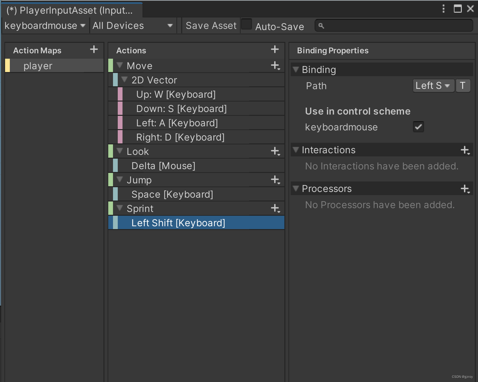Maximize the input asset window
The image size is (478, 382).
(x=458, y=9)
